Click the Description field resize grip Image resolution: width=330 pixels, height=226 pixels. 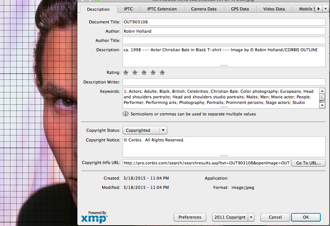coord(224,65)
